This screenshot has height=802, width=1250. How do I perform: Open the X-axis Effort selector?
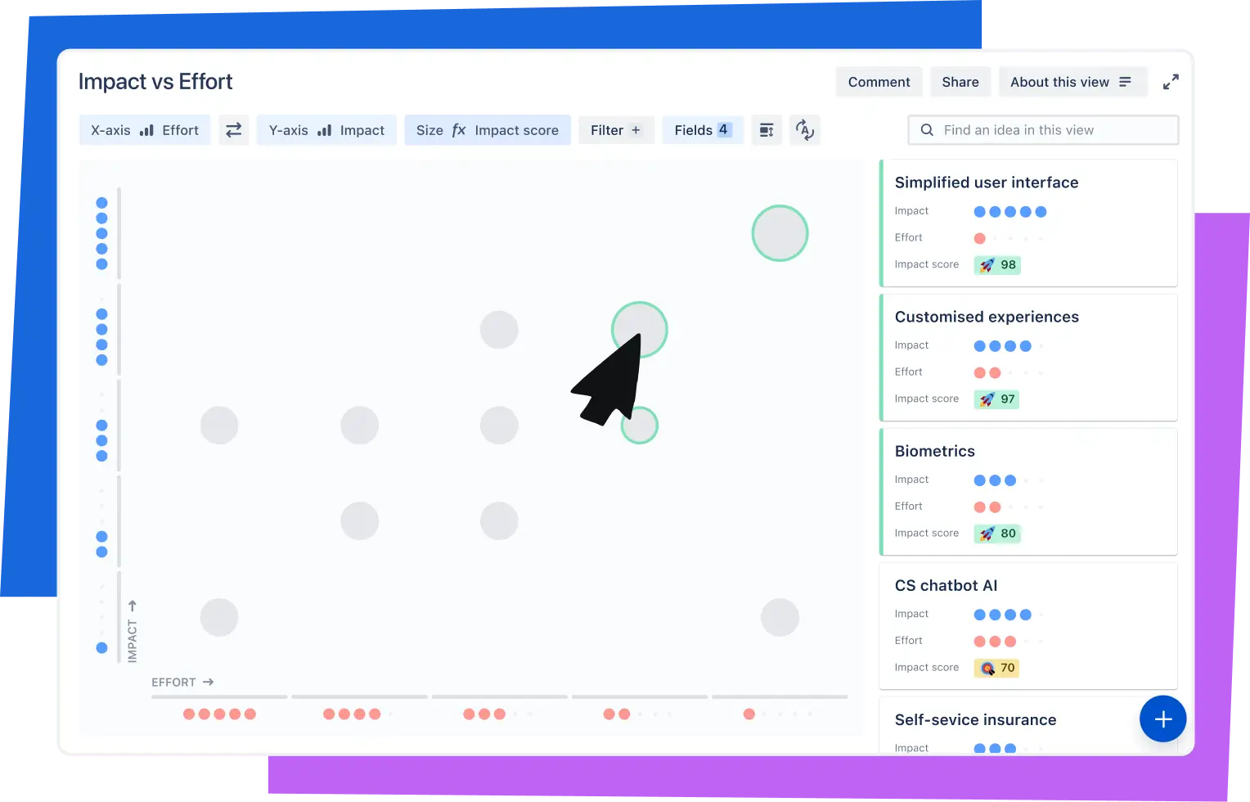pyautogui.click(x=145, y=130)
